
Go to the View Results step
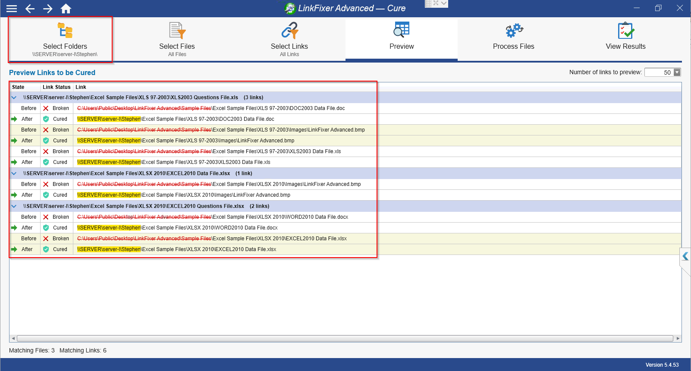click(626, 40)
